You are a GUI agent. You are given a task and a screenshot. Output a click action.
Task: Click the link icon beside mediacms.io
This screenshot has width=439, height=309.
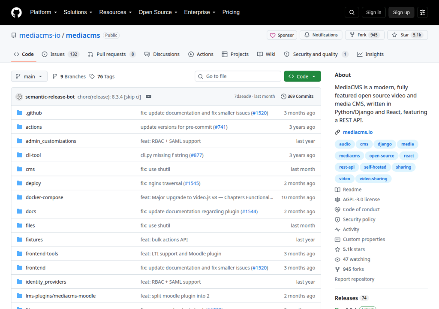(337, 132)
